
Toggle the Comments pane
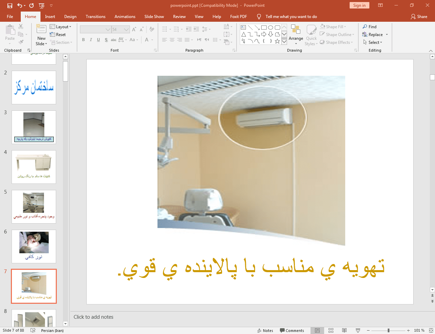292,330
